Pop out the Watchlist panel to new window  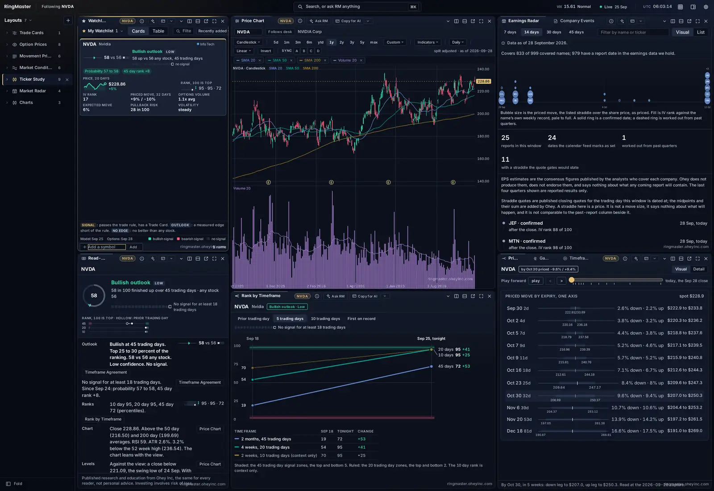(x=206, y=21)
